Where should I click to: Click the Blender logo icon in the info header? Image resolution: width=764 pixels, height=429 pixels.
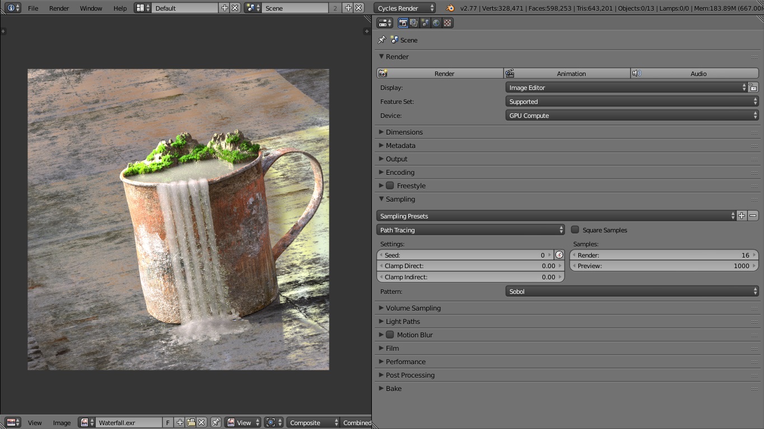pos(450,8)
